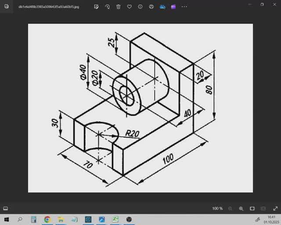Click the file name db1e6d48...jpg in title bar
This screenshot has height=225, width=281.
[x=49, y=7]
